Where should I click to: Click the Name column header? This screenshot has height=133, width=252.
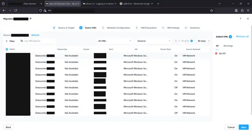pos(12,49)
